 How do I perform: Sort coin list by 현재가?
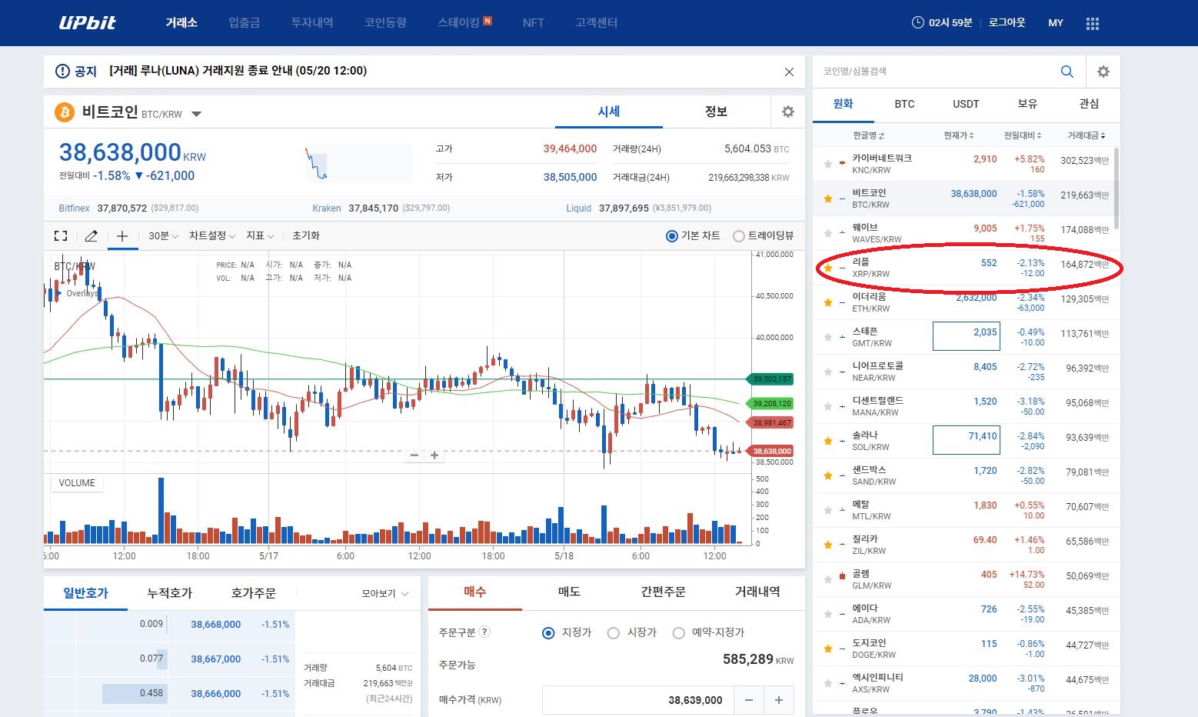point(959,135)
